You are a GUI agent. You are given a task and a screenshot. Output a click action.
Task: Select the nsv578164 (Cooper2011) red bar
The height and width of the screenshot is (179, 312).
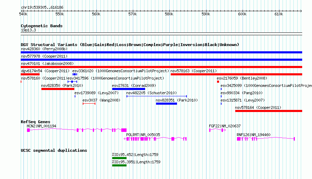click(x=269, y=111)
